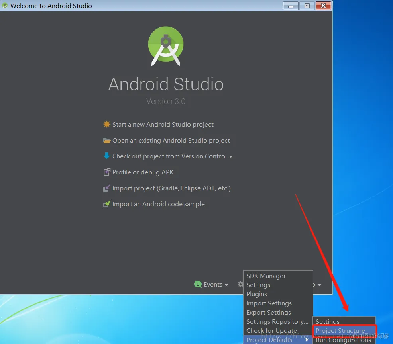Screen dimensions: 393x344
Task: Minimize the Welcome to Android Studio window
Action: [291, 6]
